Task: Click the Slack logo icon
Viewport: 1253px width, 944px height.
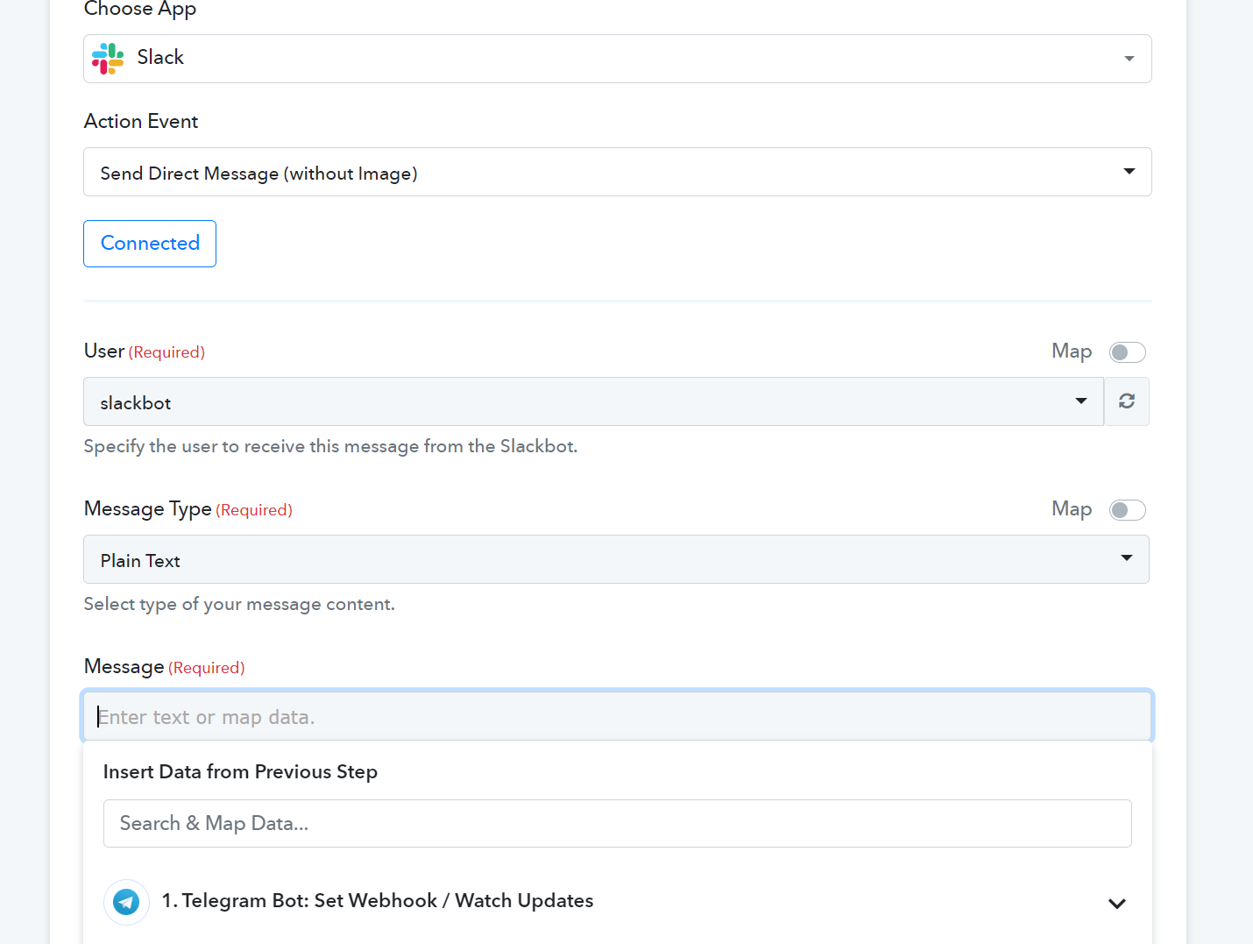Action: click(x=108, y=59)
